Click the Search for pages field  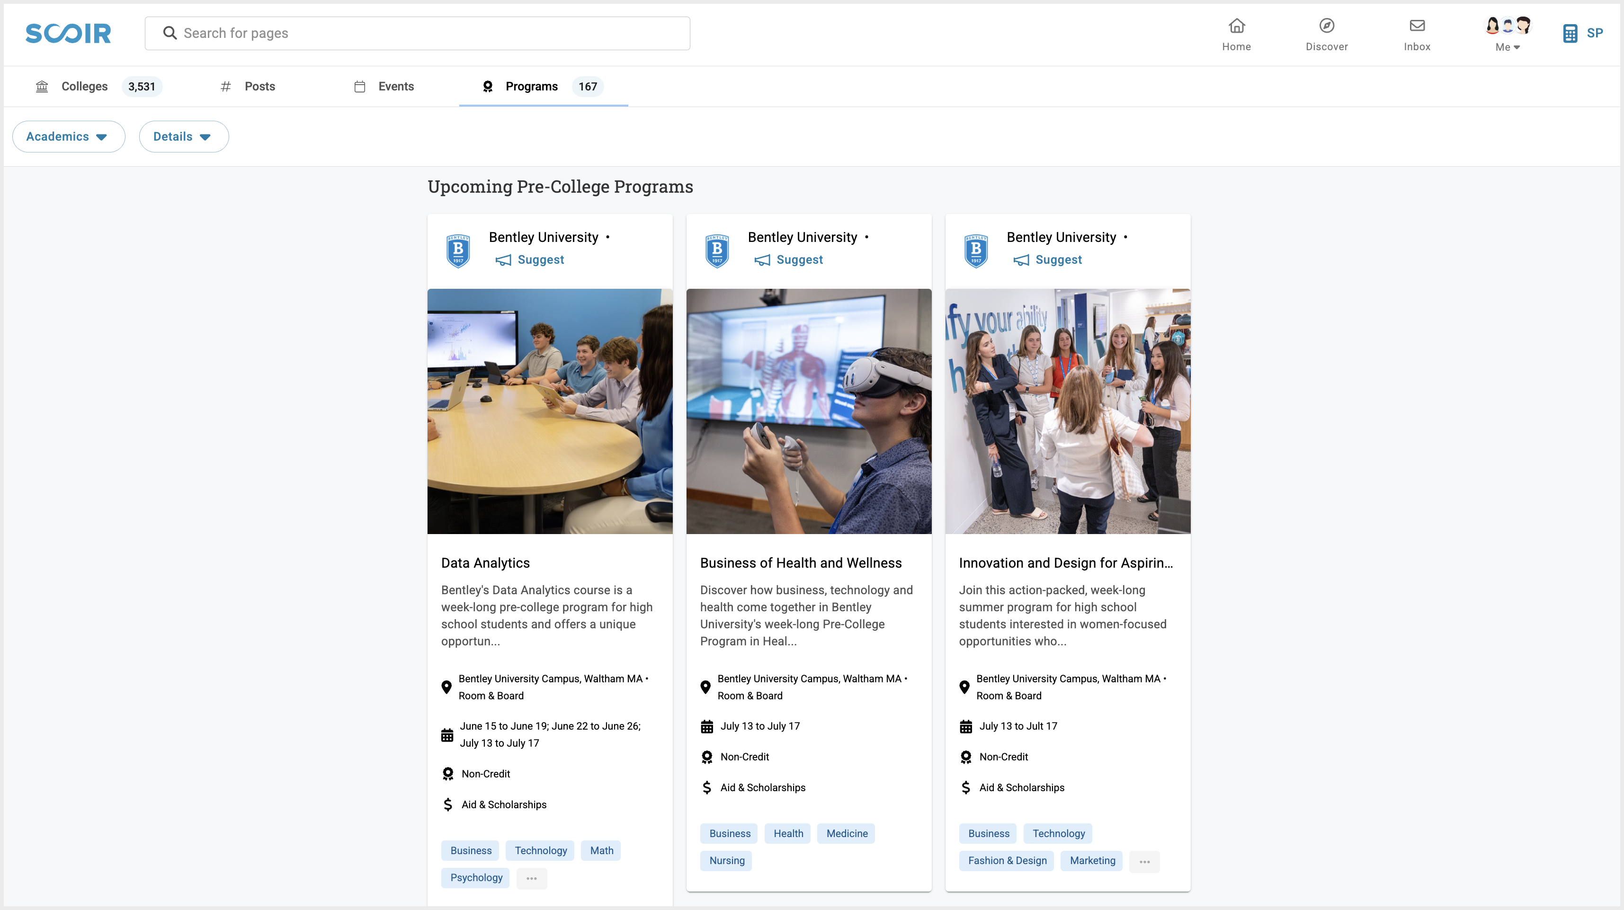(x=417, y=33)
